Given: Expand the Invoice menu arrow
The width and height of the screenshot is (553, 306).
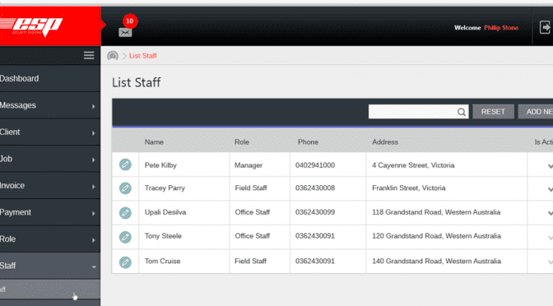Looking at the screenshot, I should tap(94, 187).
